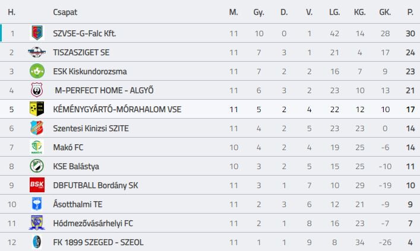
Task: Click the red BSK Bordány logo
Action: point(37,185)
